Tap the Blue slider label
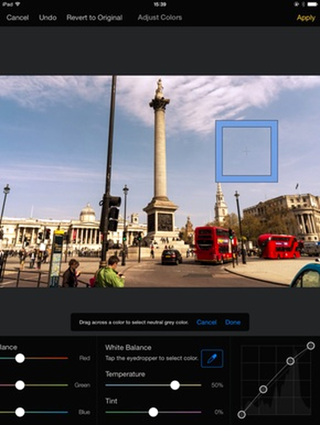 84,412
